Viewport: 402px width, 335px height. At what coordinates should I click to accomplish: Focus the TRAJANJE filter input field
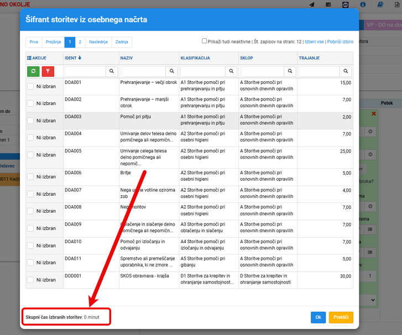pyautogui.click(x=319, y=71)
